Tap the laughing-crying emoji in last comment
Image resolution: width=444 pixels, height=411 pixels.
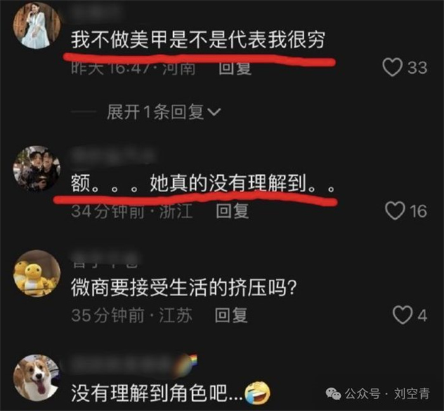coord(257,393)
